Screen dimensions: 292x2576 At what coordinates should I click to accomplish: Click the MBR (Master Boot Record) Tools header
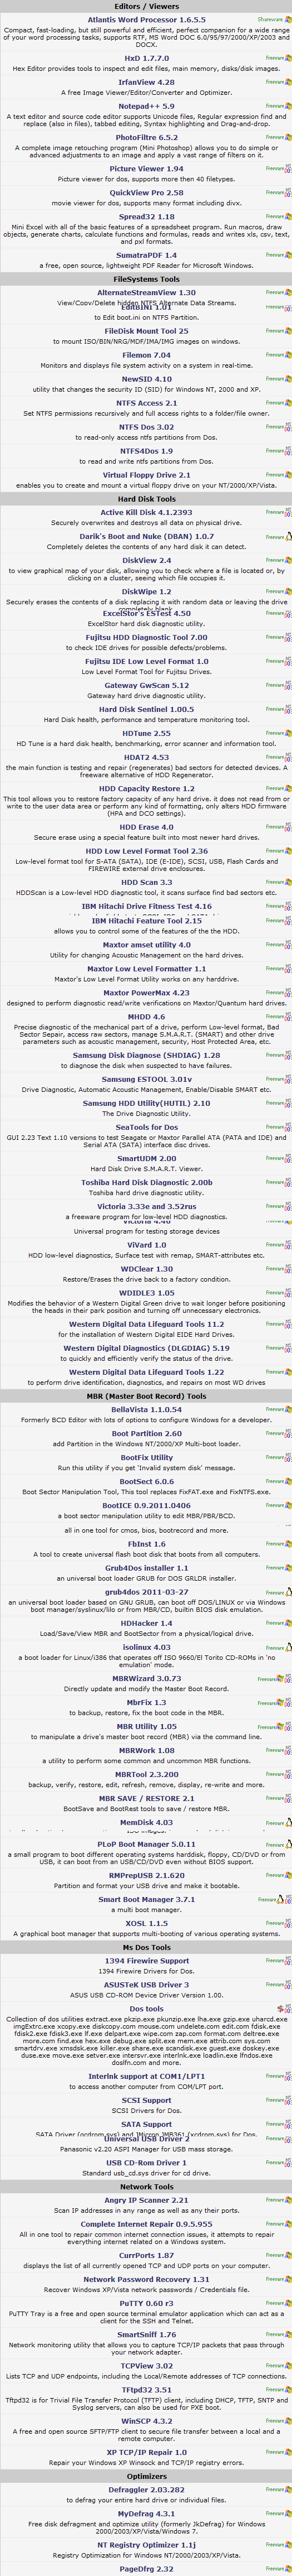point(146,1396)
